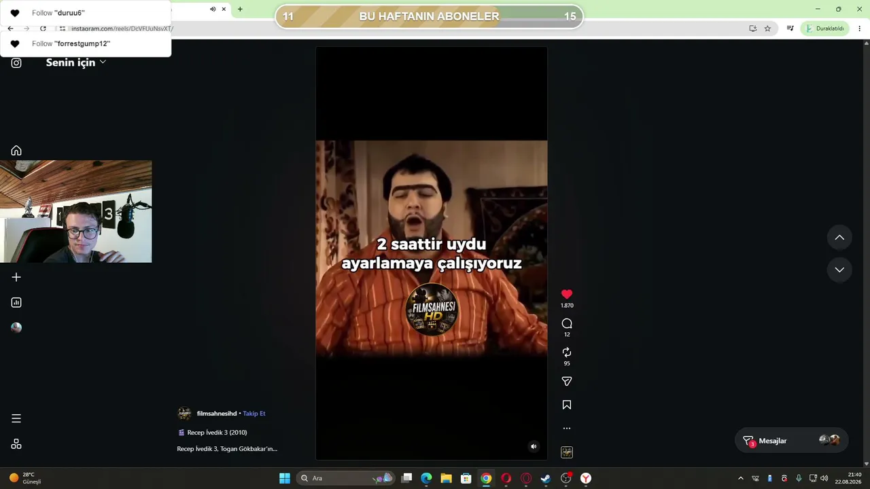Screen dimensions: 870x489
Task: Open the Duraklatıldı profile button
Action: [824, 29]
